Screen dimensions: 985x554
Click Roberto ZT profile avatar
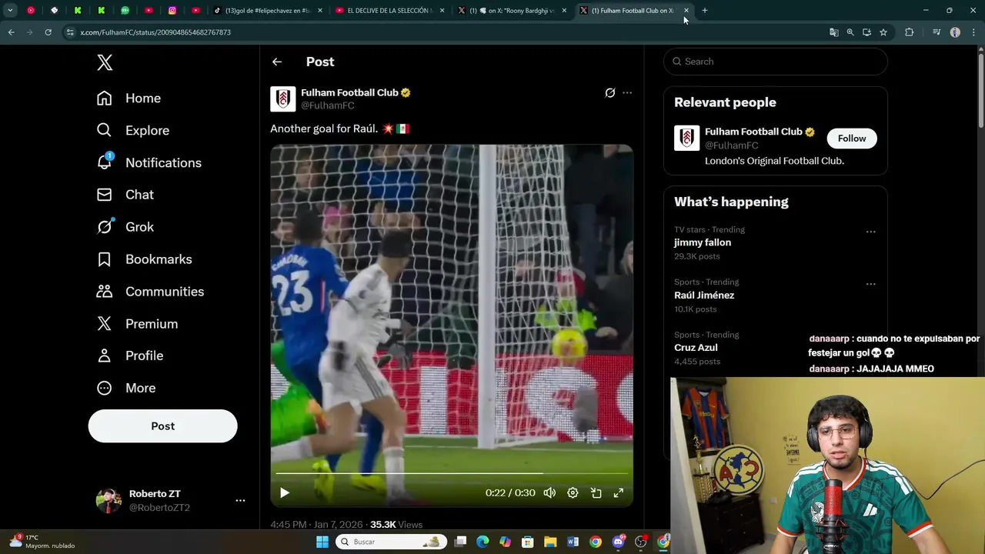(109, 500)
